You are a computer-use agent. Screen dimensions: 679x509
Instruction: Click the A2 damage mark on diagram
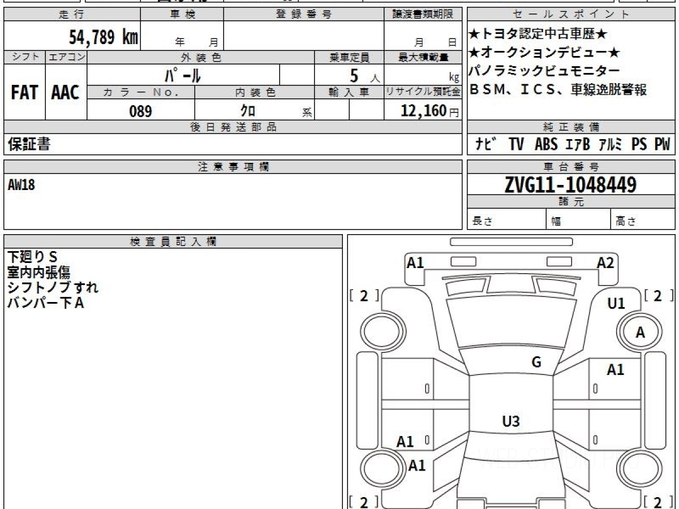tap(605, 262)
